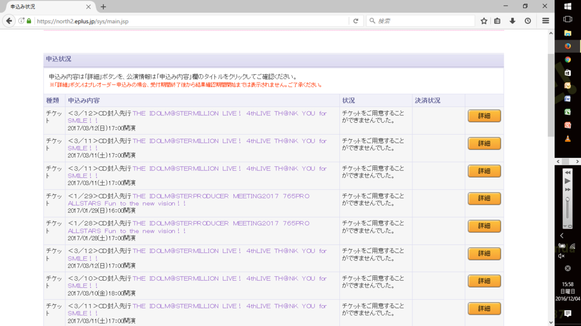Click the date text 2017/01/29(日)16:00開演
Screen dimensions: 581x326
(102, 211)
